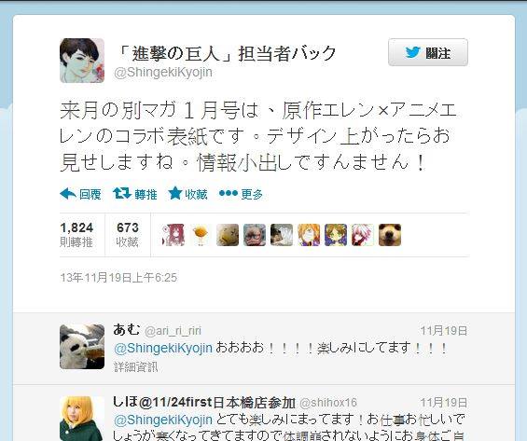
Task: Expand 詳細資訊 details on first reply
Action: (x=136, y=366)
